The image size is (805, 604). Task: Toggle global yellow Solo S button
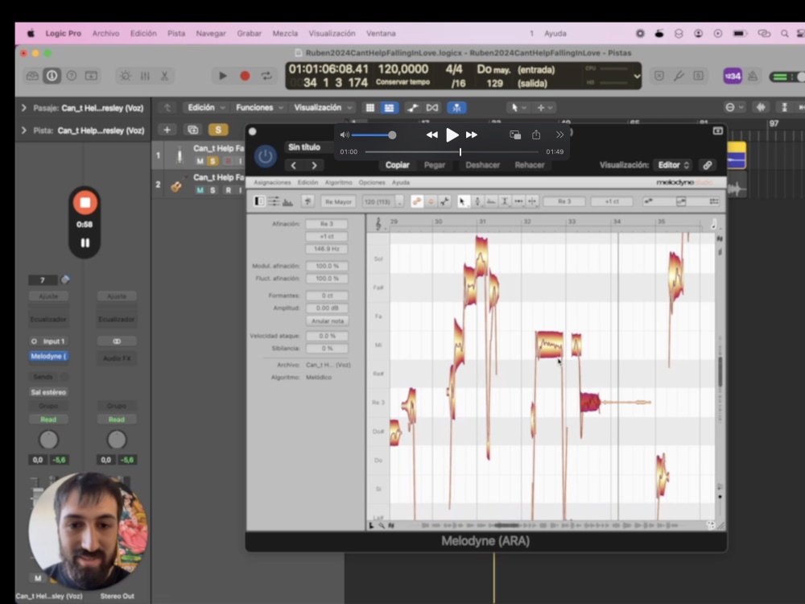click(x=218, y=130)
